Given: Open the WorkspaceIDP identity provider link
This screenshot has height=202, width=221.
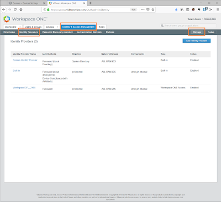Looking at the screenshot, I should click(24, 88).
